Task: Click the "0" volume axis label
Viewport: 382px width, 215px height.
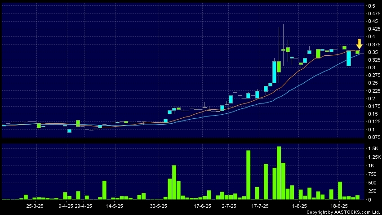Action: click(369, 200)
